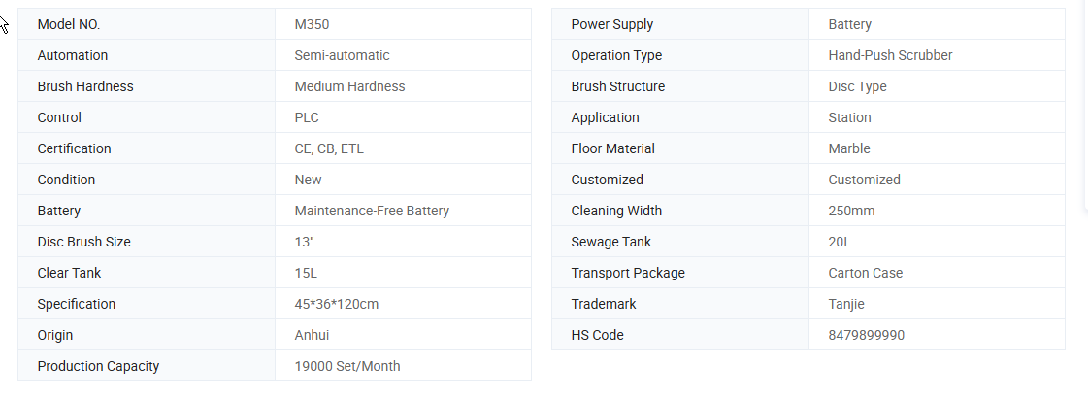Click the CE, CB, ETL certification text
Viewport: 1088px width, 394px height.
coord(329,148)
